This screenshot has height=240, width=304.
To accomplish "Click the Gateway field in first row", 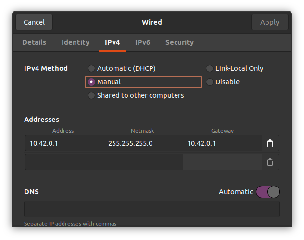I will pyautogui.click(x=222, y=143).
